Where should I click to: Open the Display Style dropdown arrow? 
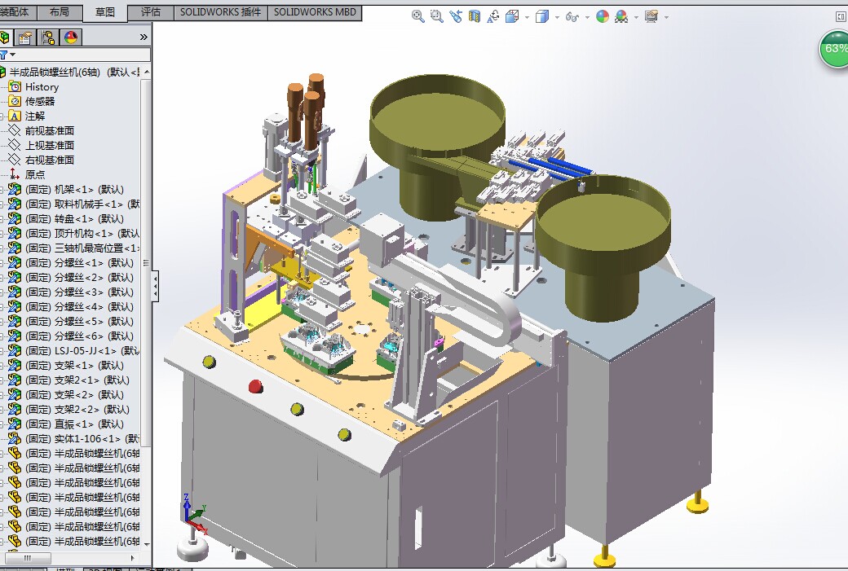coord(556,16)
